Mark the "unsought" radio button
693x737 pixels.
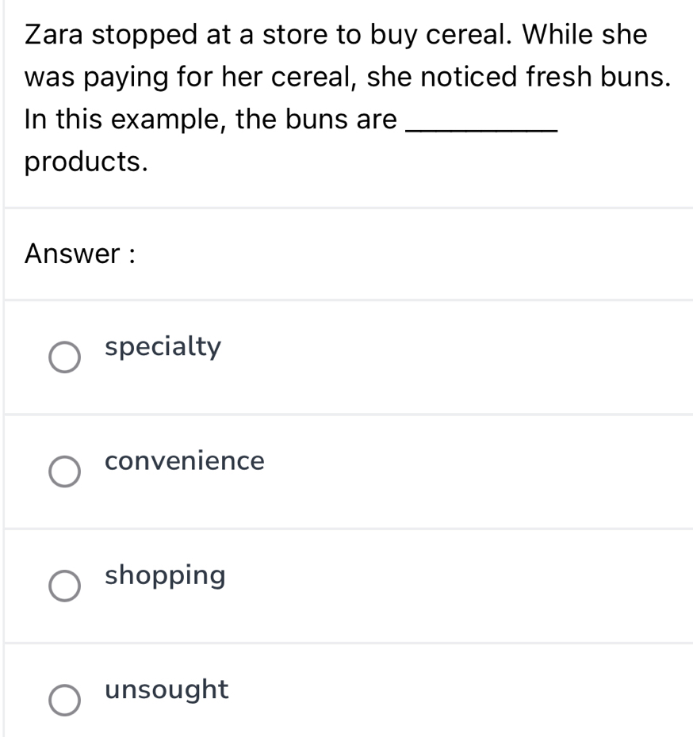pyautogui.click(x=65, y=701)
